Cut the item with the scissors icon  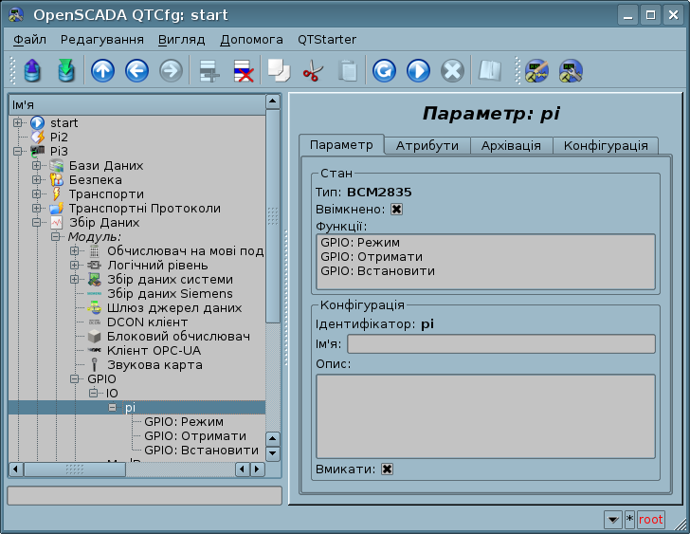coord(312,71)
